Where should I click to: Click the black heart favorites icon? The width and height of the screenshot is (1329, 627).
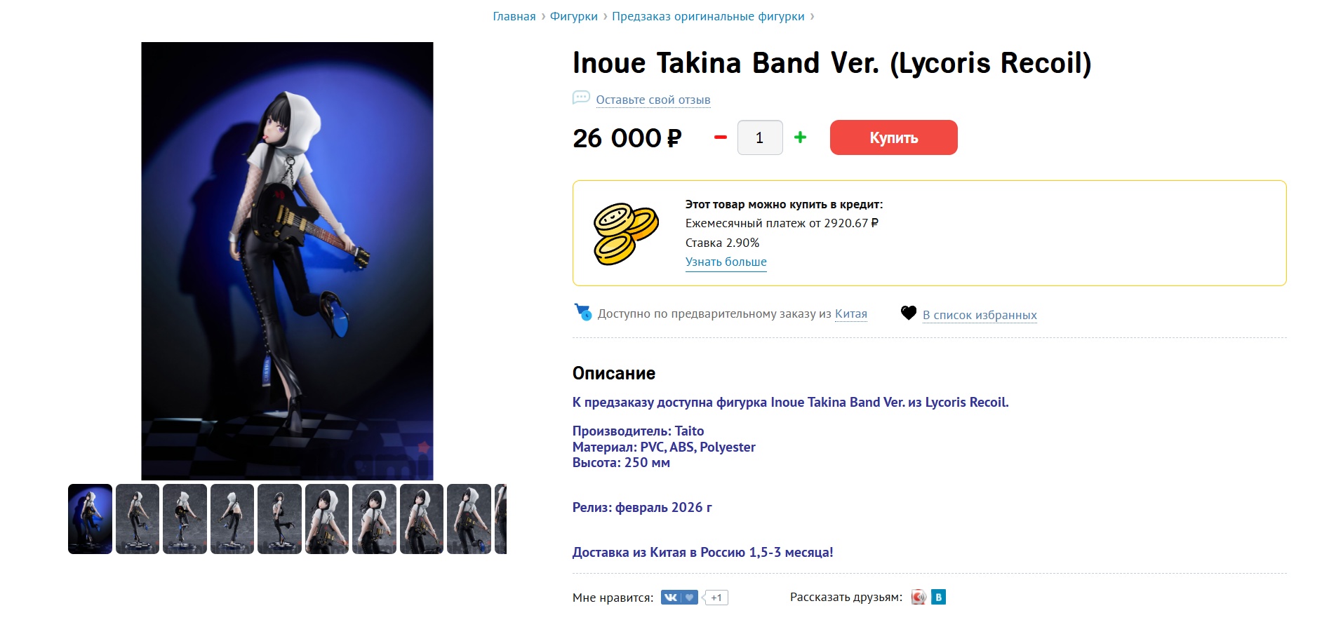click(x=909, y=313)
